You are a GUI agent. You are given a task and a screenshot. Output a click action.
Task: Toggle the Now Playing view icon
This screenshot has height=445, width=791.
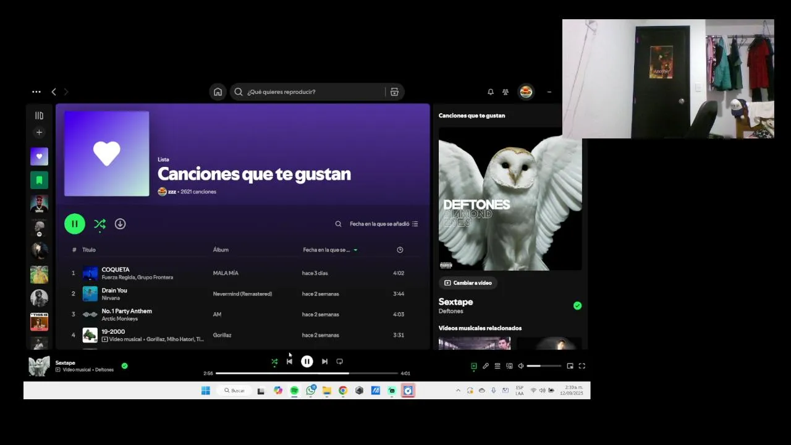point(474,366)
